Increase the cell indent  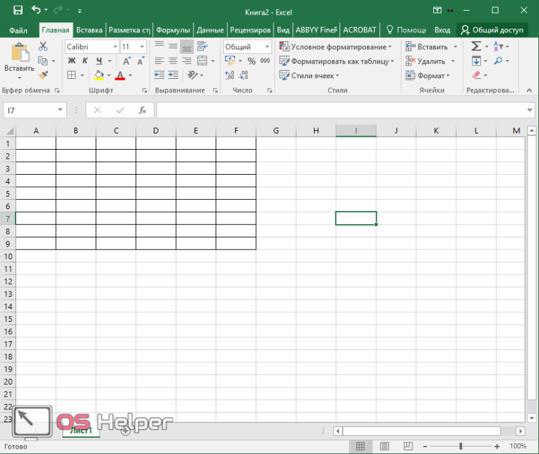pos(173,75)
